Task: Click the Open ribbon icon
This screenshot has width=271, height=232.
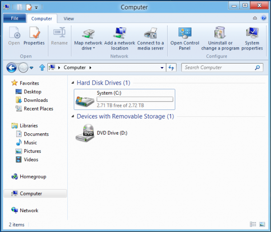Action: click(x=14, y=32)
